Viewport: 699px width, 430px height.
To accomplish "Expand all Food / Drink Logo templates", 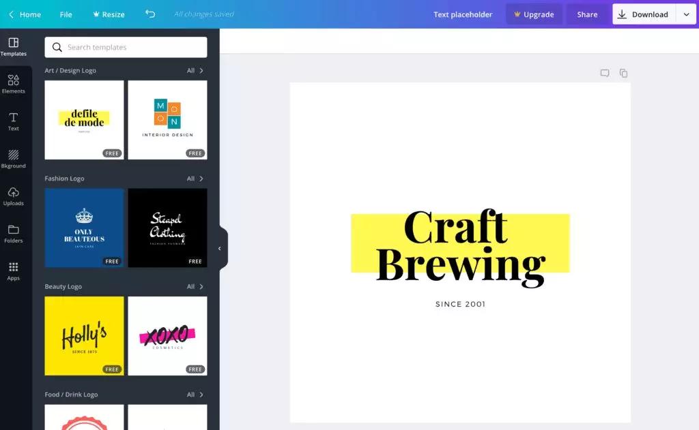I will click(195, 395).
